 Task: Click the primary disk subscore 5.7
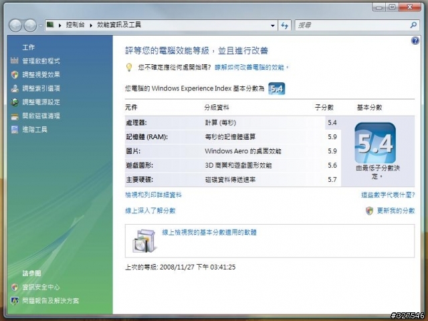click(332, 180)
